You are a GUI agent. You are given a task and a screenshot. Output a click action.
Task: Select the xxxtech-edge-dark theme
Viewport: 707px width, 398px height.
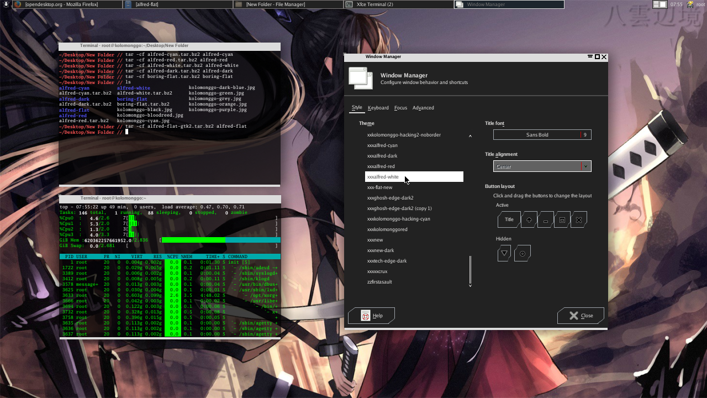pos(414,261)
